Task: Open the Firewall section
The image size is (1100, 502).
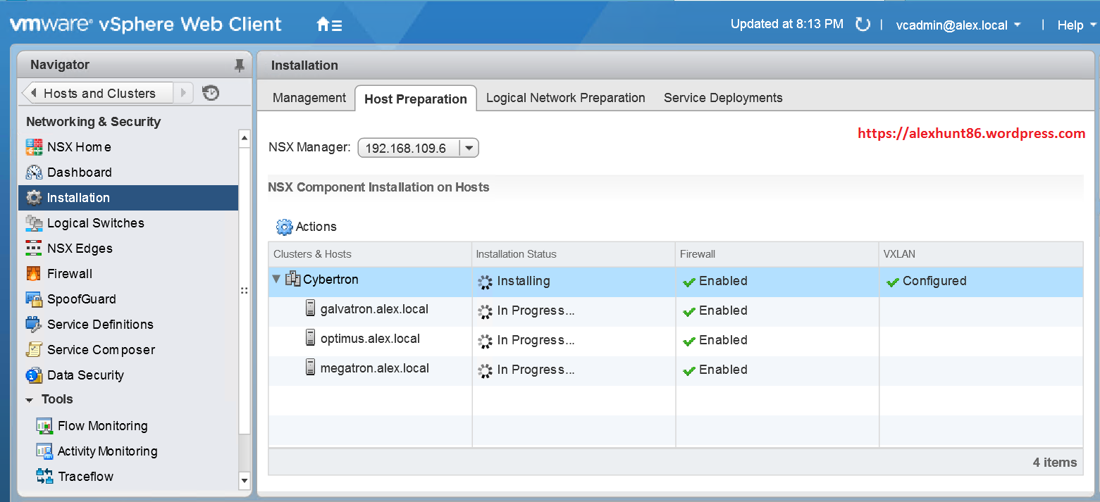Action: coord(69,273)
